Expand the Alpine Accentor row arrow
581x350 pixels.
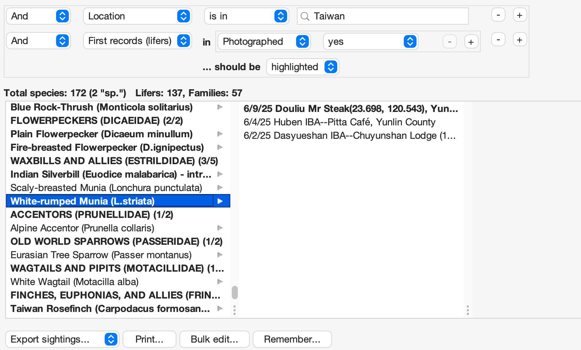coord(220,228)
